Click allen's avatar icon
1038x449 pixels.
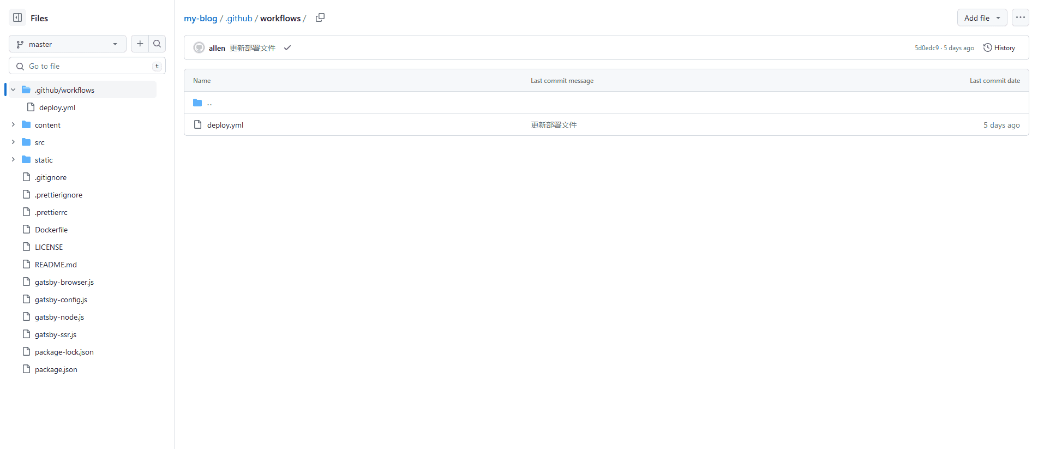point(199,48)
